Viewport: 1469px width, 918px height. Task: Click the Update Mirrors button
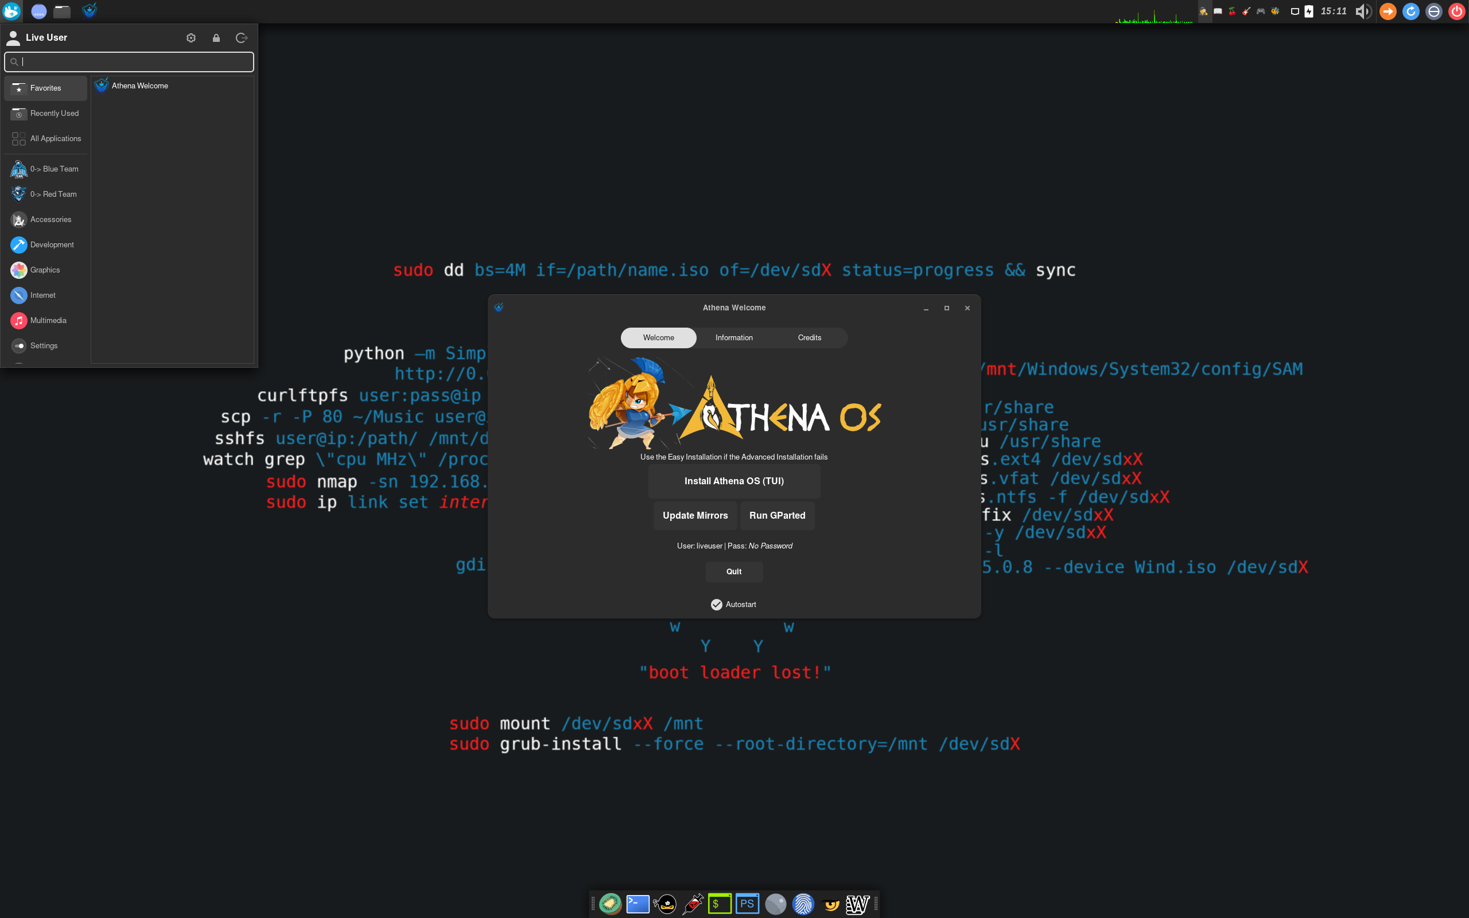click(695, 515)
